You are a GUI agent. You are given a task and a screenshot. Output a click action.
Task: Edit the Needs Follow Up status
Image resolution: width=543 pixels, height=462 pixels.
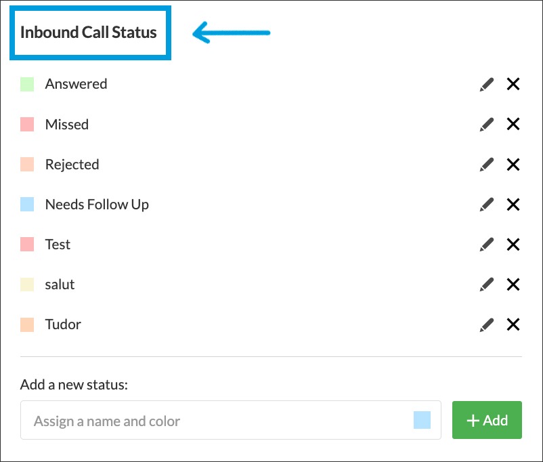click(x=486, y=205)
